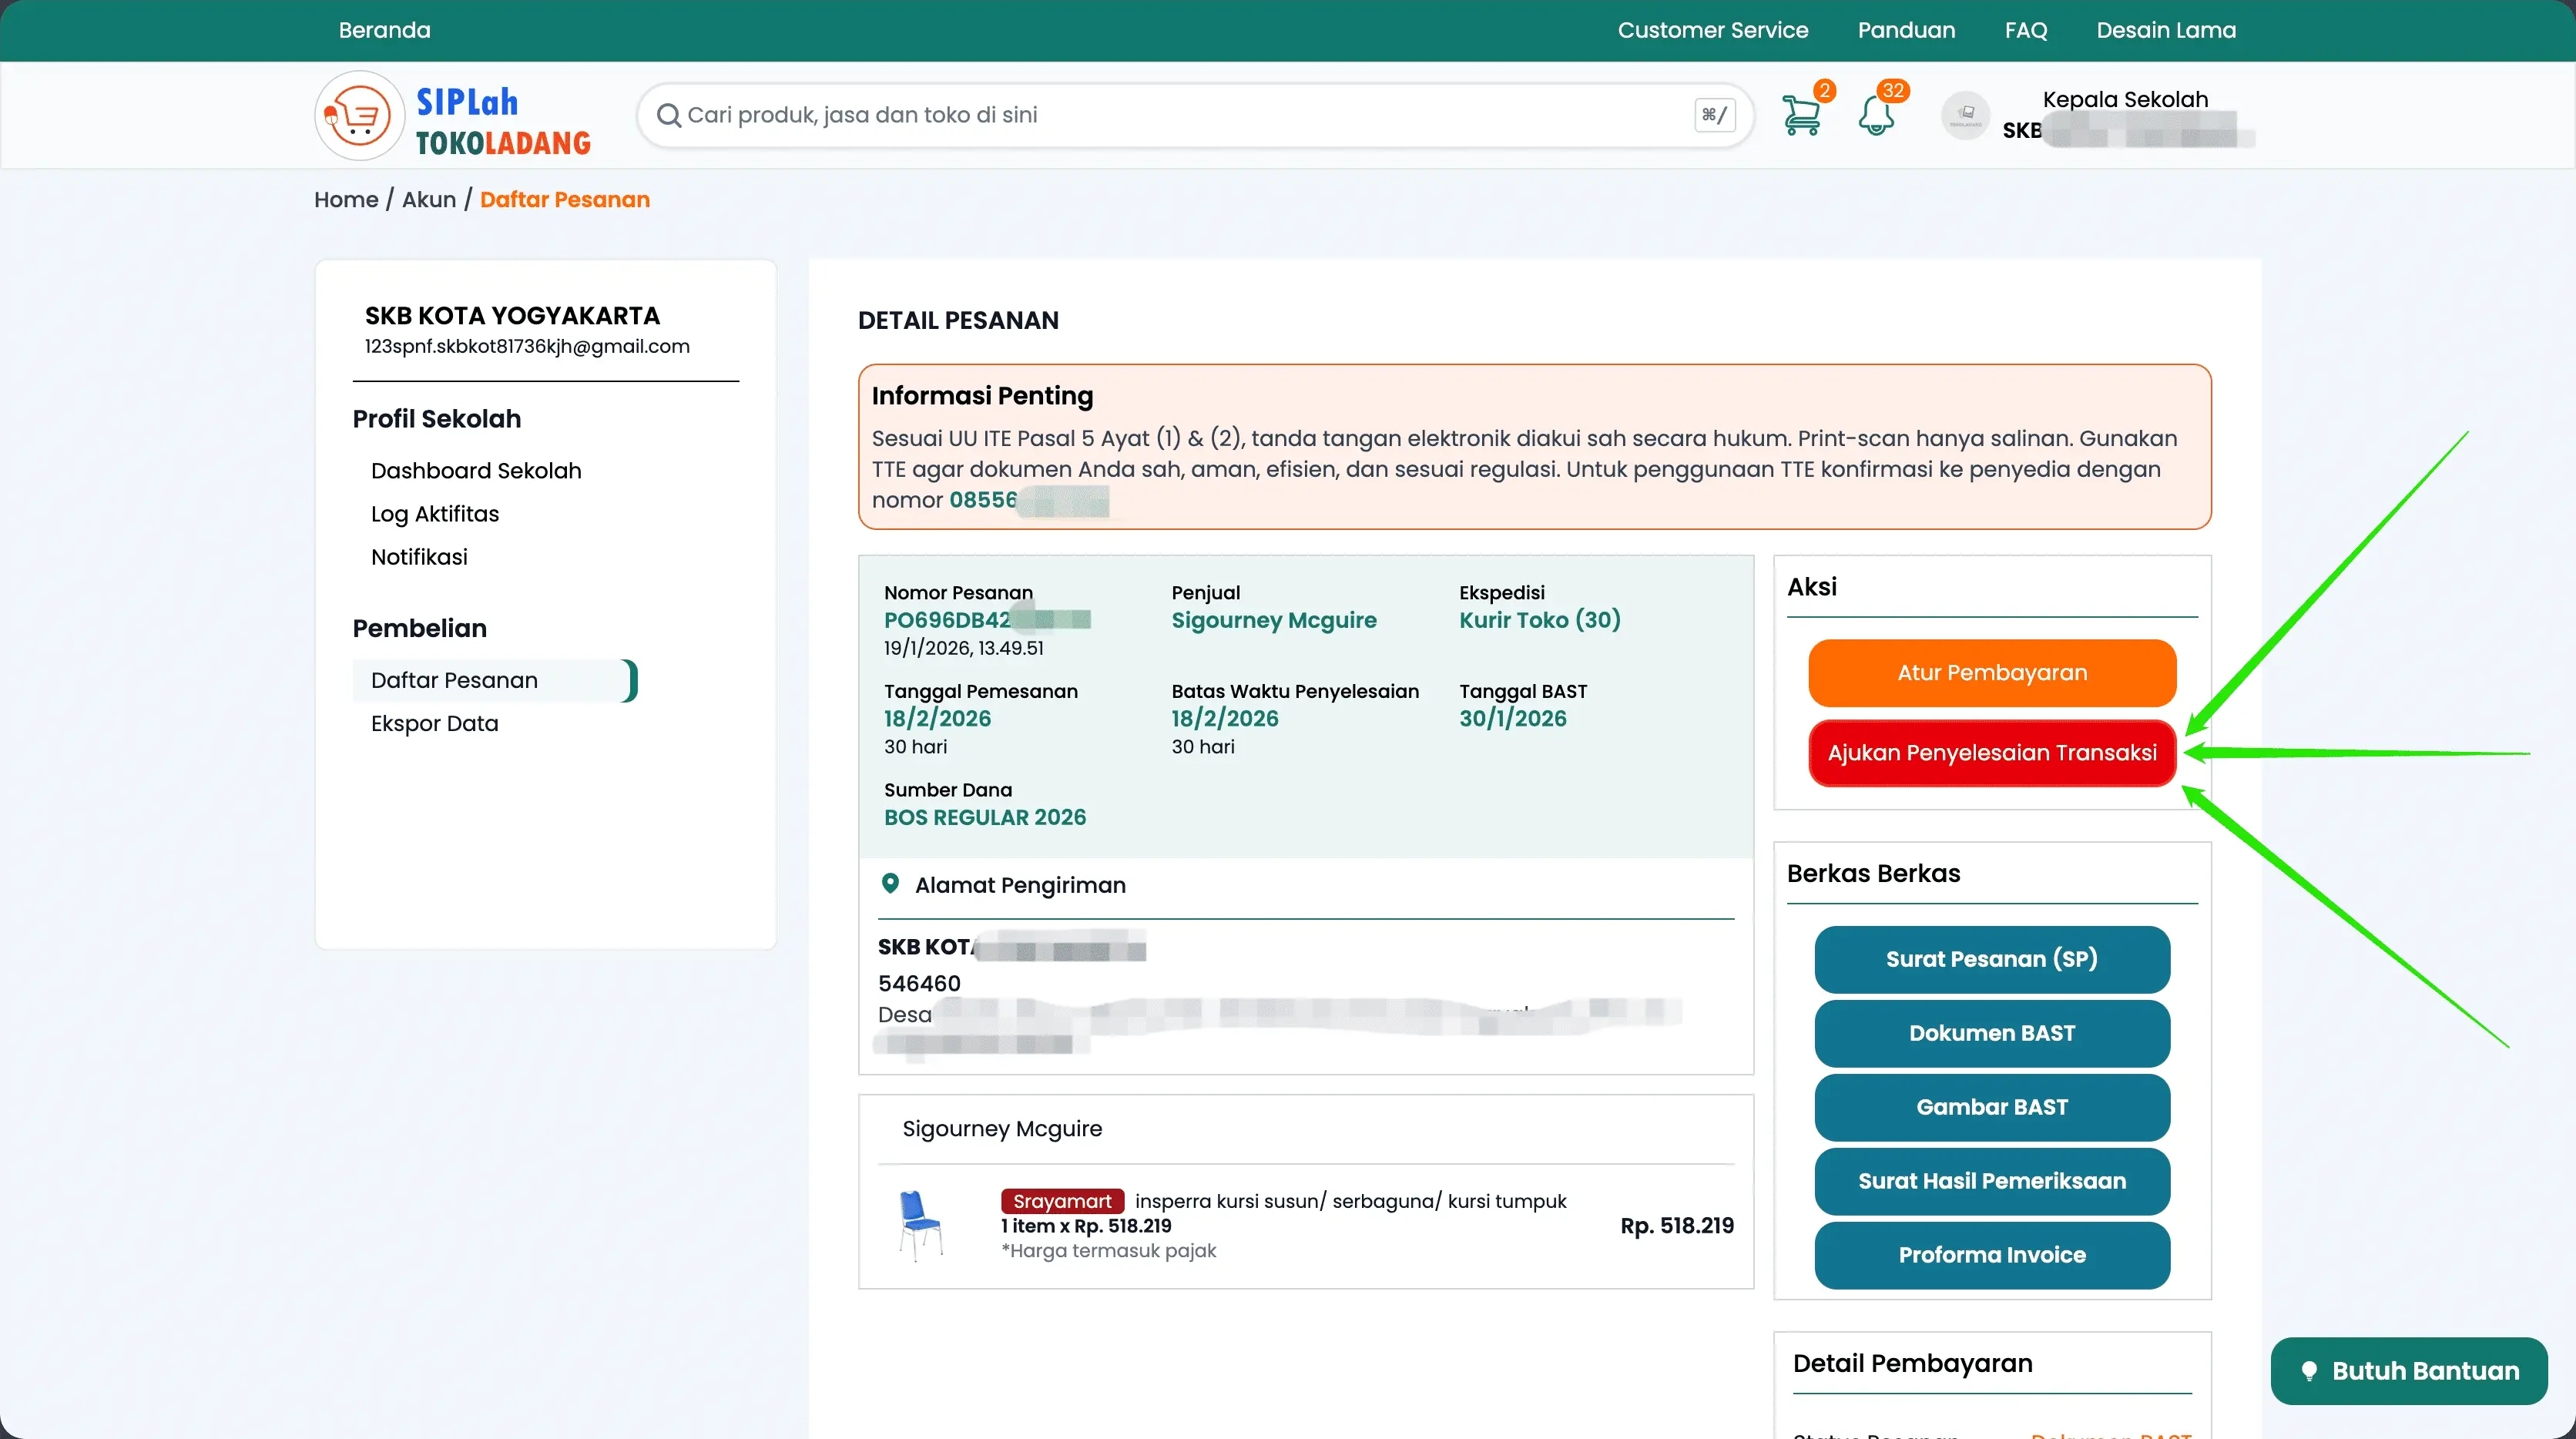Click the Butuh Bantuan help button

[x=2409, y=1371]
